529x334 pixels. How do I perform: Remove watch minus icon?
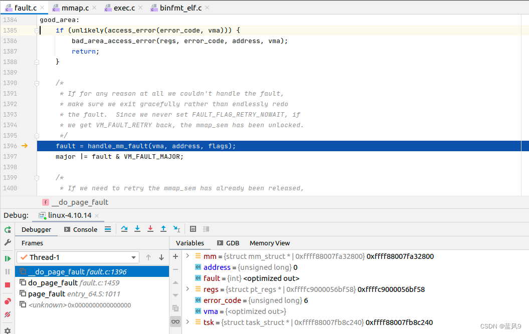coord(175,269)
